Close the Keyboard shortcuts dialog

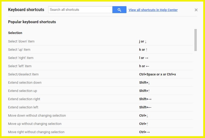click(196, 10)
